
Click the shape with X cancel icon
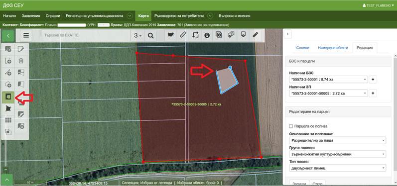(x=21, y=126)
